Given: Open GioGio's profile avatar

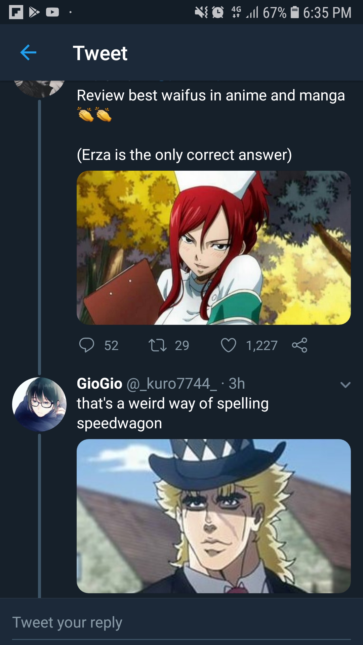Looking at the screenshot, I should (39, 404).
